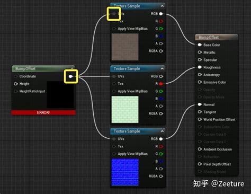The height and width of the screenshot is (194, 251).
Task: Click Tex pin on brown brick Texture Sample
Action: (x=114, y=21)
